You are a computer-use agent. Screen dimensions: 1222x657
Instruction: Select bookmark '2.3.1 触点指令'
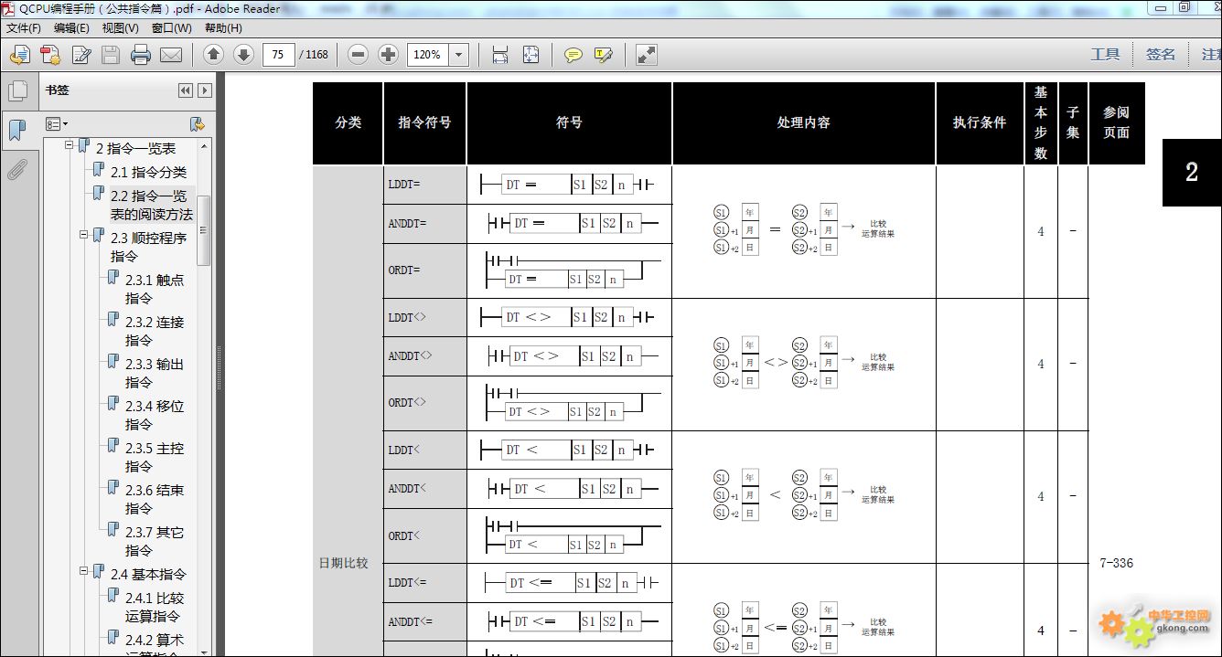point(155,289)
